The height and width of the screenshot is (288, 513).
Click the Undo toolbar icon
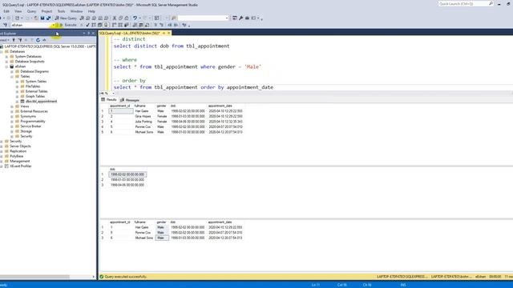click(x=135, y=18)
